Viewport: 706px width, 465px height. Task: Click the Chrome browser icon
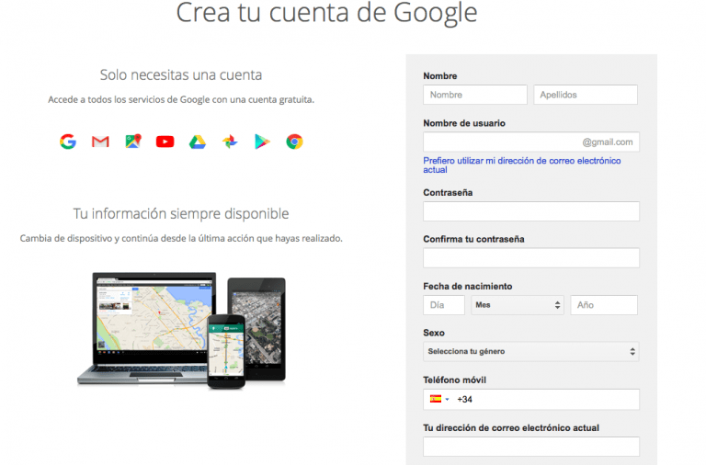294,142
